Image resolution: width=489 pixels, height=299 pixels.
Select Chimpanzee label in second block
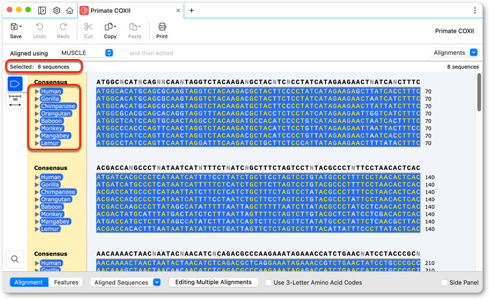pyautogui.click(x=59, y=192)
